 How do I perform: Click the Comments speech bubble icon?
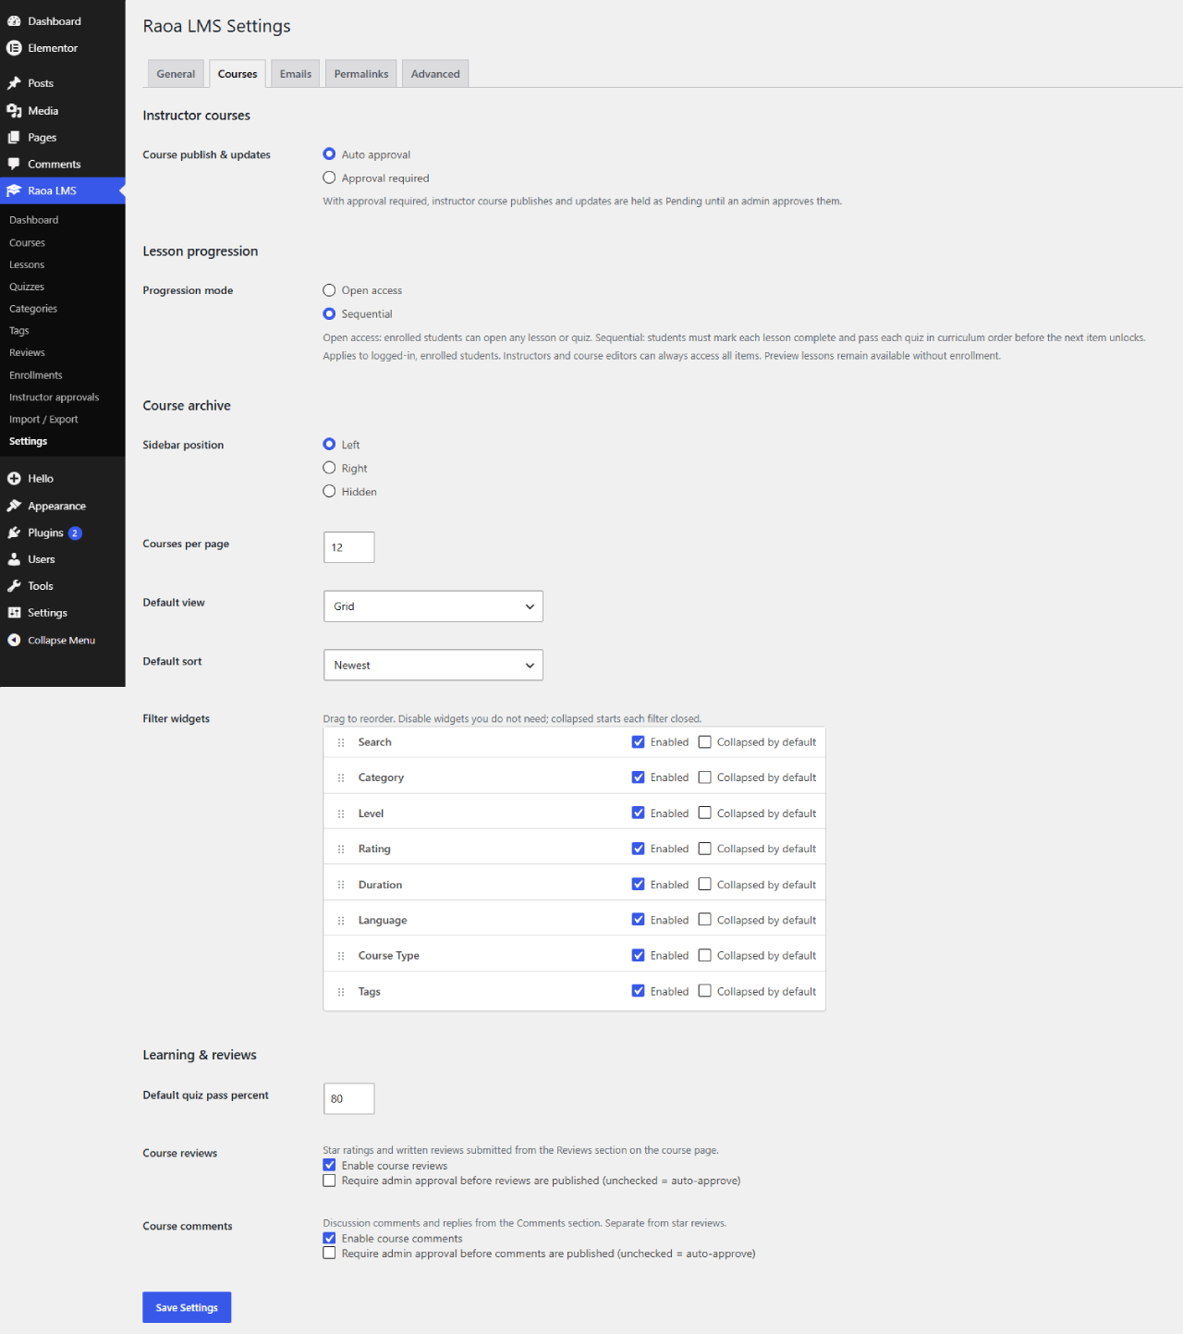coord(14,165)
